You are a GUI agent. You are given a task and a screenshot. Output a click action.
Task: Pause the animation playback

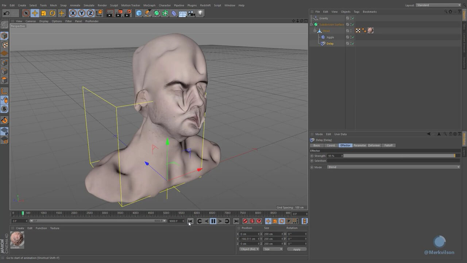click(213, 221)
